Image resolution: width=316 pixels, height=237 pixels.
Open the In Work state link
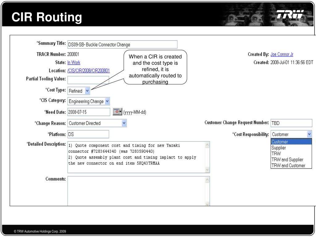click(x=74, y=62)
